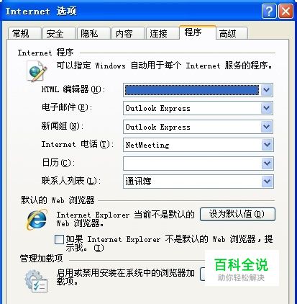The width and height of the screenshot is (297, 304).
Task: Select the 连接 tab
Action: click(163, 33)
